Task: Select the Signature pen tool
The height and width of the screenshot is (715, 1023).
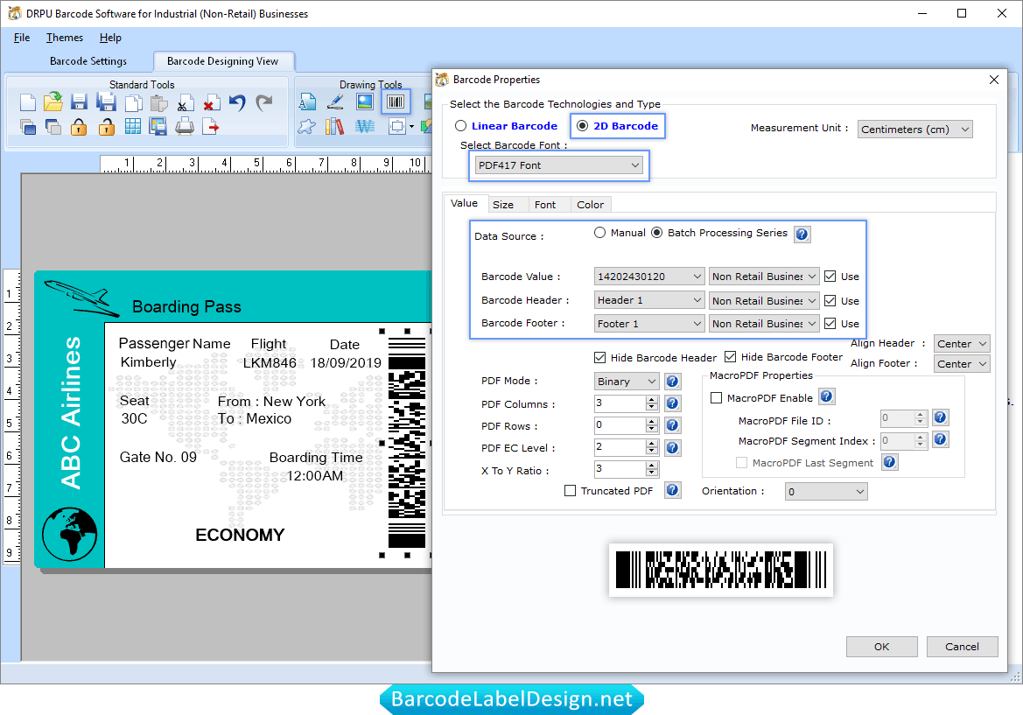Action: (335, 102)
